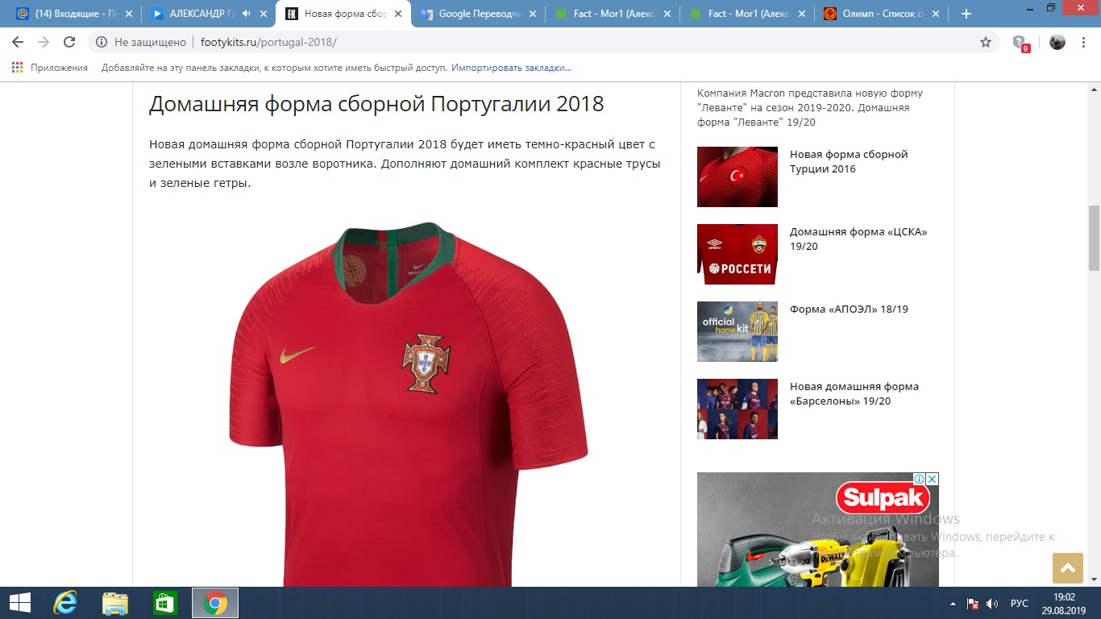Screen dimensions: 1101x619
Task: Close the 'Новая форма сборной' active tab
Action: 397,14
